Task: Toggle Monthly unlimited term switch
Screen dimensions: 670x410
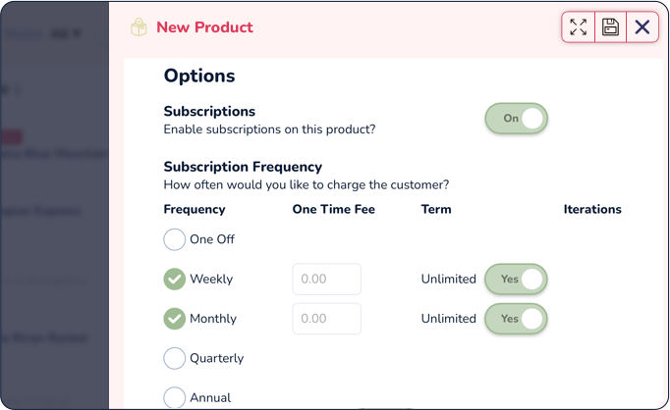Action: [x=516, y=319]
